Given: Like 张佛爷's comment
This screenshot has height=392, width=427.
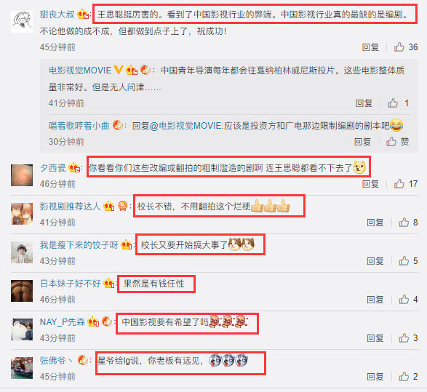Looking at the screenshot, I should (408, 377).
